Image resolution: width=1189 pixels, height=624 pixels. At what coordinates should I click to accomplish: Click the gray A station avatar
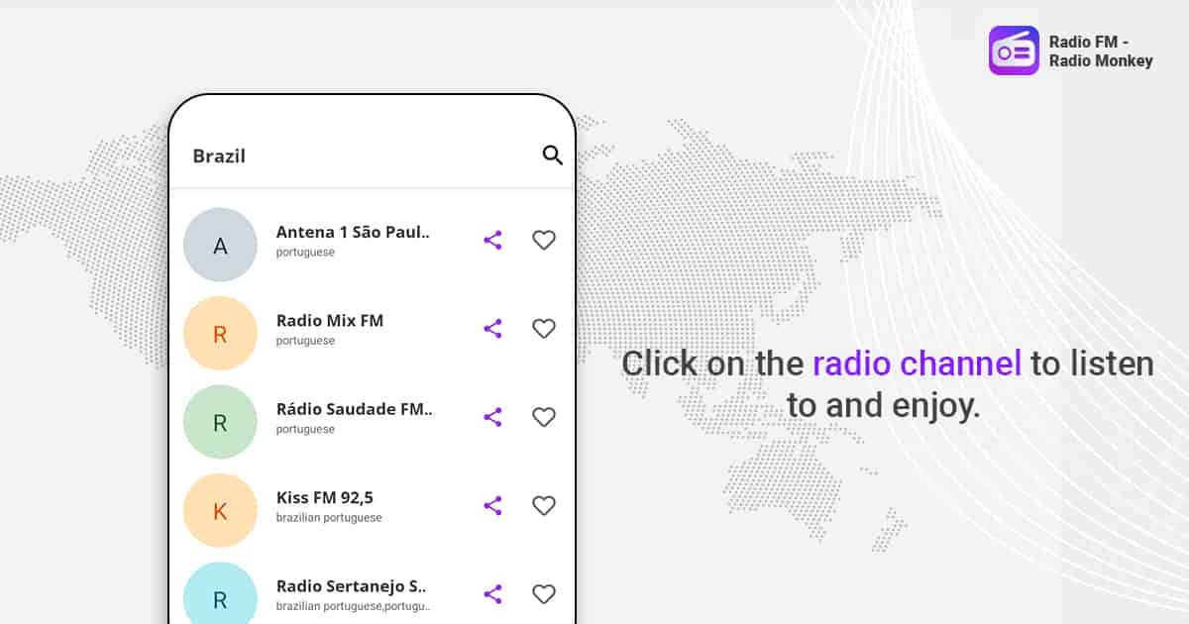[220, 245]
